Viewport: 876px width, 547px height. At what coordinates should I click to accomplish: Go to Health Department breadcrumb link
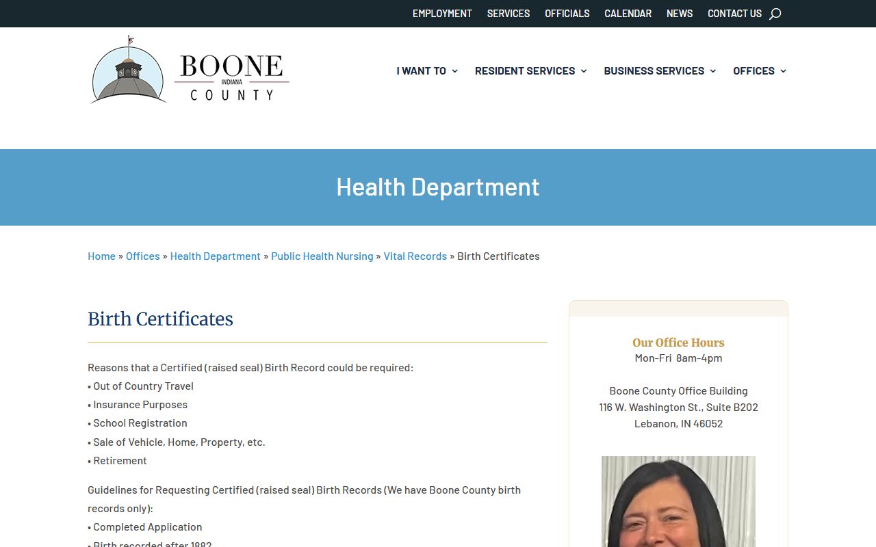coord(215,256)
